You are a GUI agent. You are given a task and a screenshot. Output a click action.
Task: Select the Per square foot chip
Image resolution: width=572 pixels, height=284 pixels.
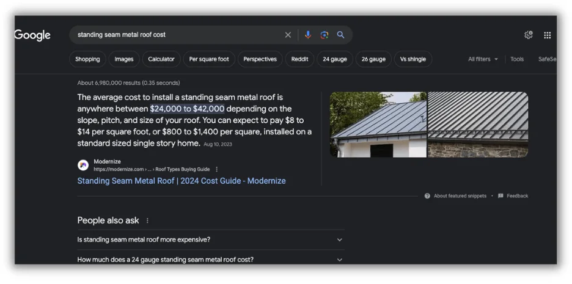click(209, 59)
